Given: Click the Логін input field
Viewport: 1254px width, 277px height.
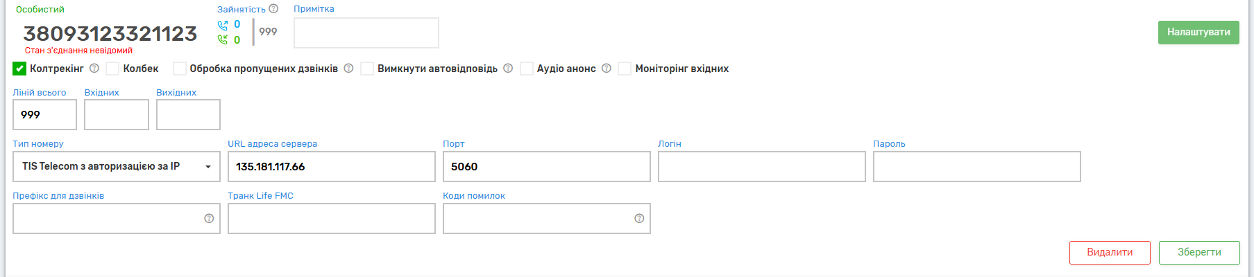Looking at the screenshot, I should 761,167.
